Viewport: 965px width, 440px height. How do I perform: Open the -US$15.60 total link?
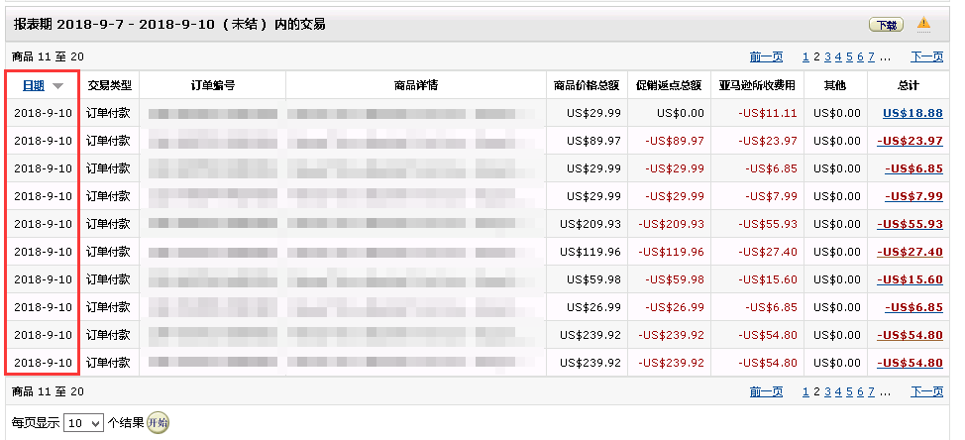click(x=911, y=279)
